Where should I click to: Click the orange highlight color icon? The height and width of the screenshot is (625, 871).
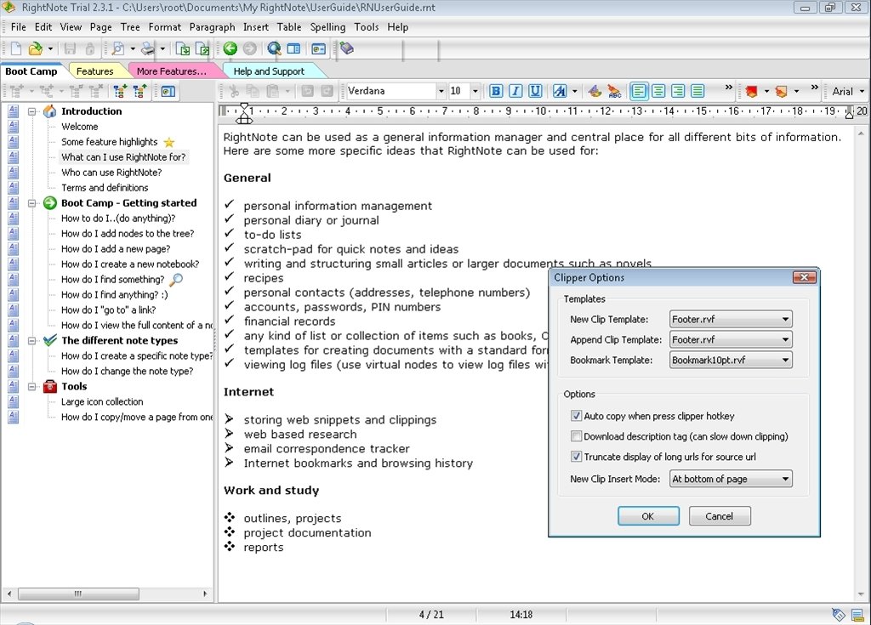tap(781, 91)
